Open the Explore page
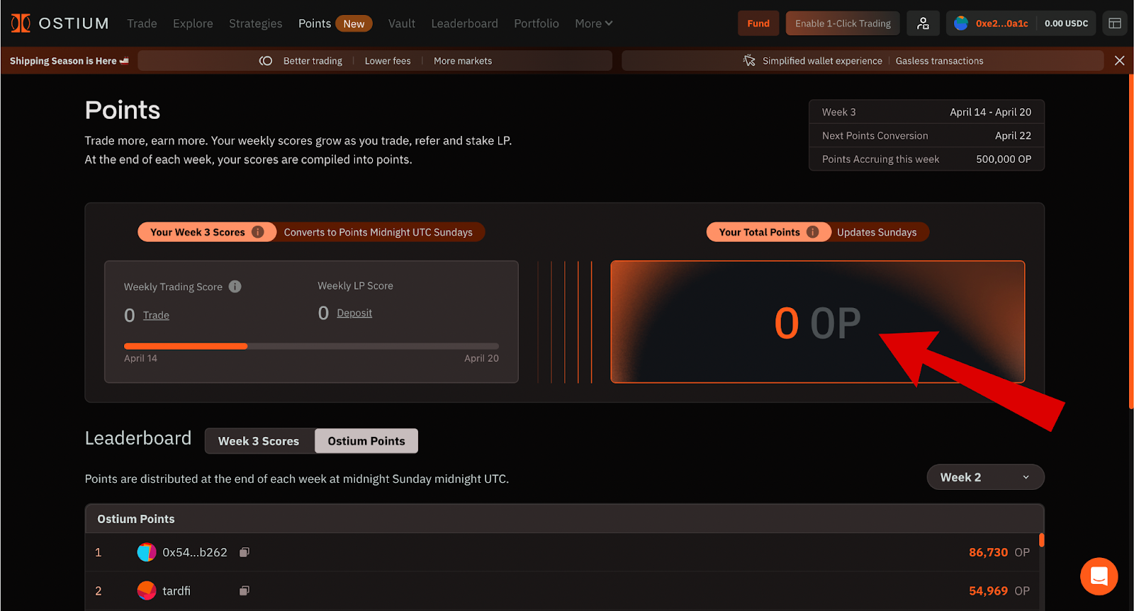The image size is (1134, 611). click(x=193, y=23)
